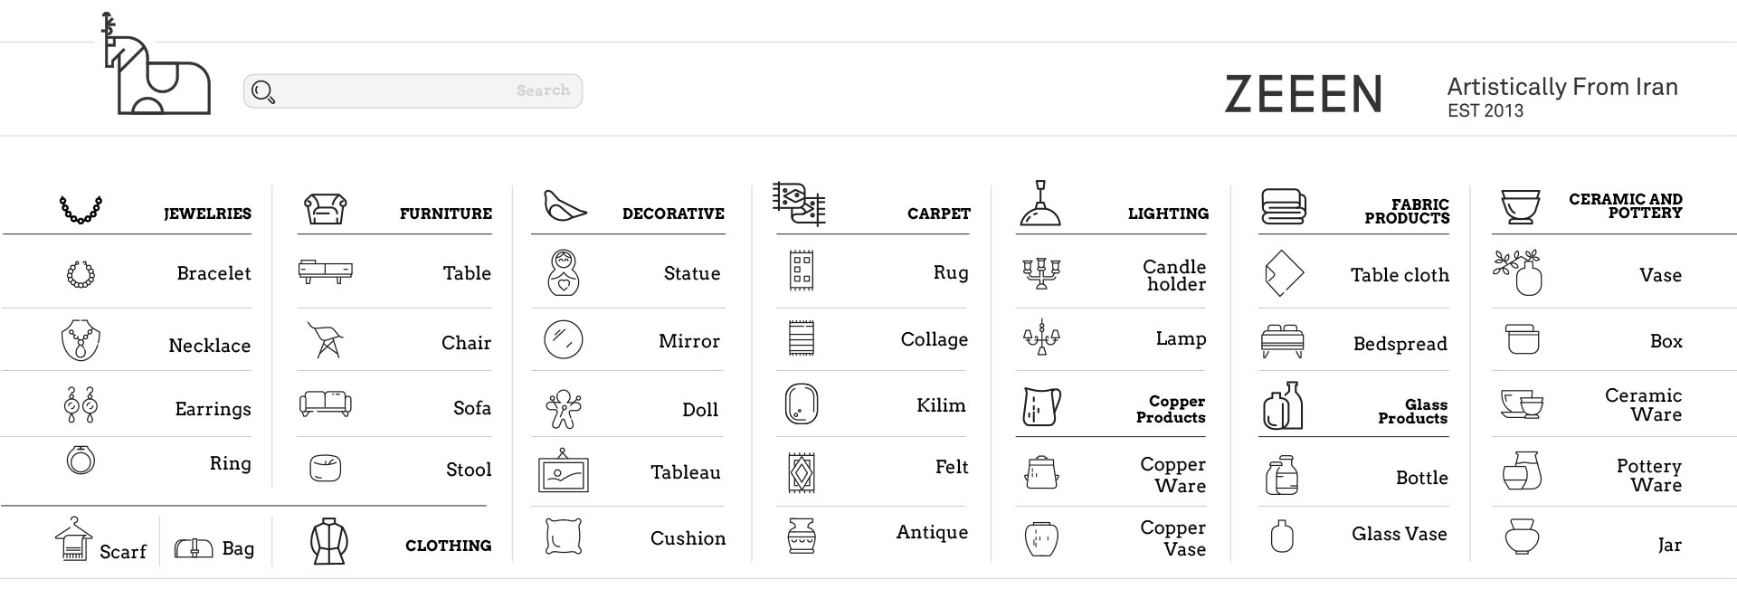Screen dimensions: 1737x608
Task: Open the Clothing category heading
Action: 448,546
